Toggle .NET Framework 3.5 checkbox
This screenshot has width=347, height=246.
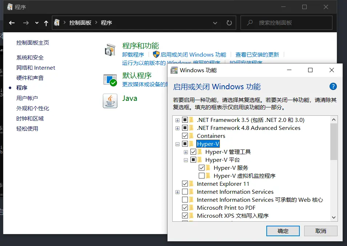tap(185, 120)
